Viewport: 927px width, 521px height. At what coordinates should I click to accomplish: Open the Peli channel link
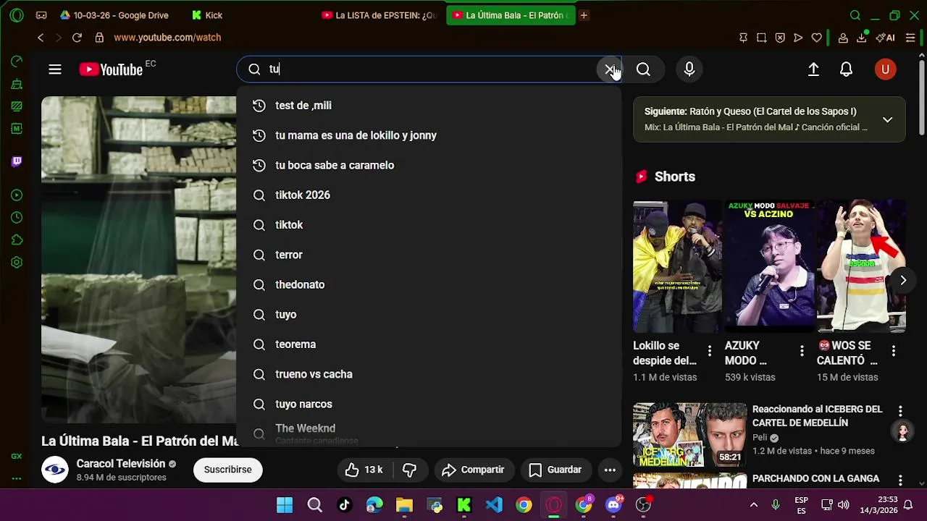pyautogui.click(x=760, y=438)
